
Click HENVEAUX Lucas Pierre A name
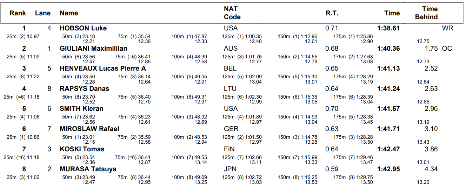pyautogui.click(x=103, y=69)
